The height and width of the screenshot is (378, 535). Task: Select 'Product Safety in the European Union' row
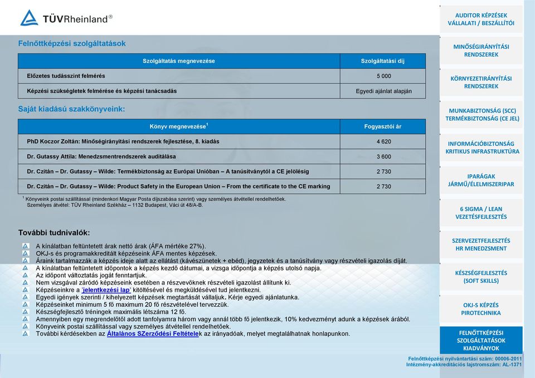222,186
